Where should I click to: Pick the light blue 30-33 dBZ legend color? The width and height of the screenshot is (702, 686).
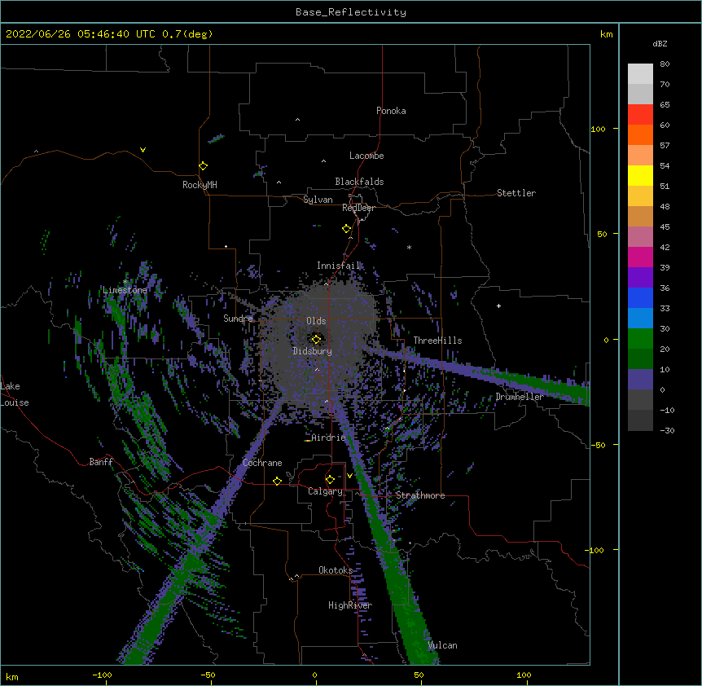click(x=640, y=319)
